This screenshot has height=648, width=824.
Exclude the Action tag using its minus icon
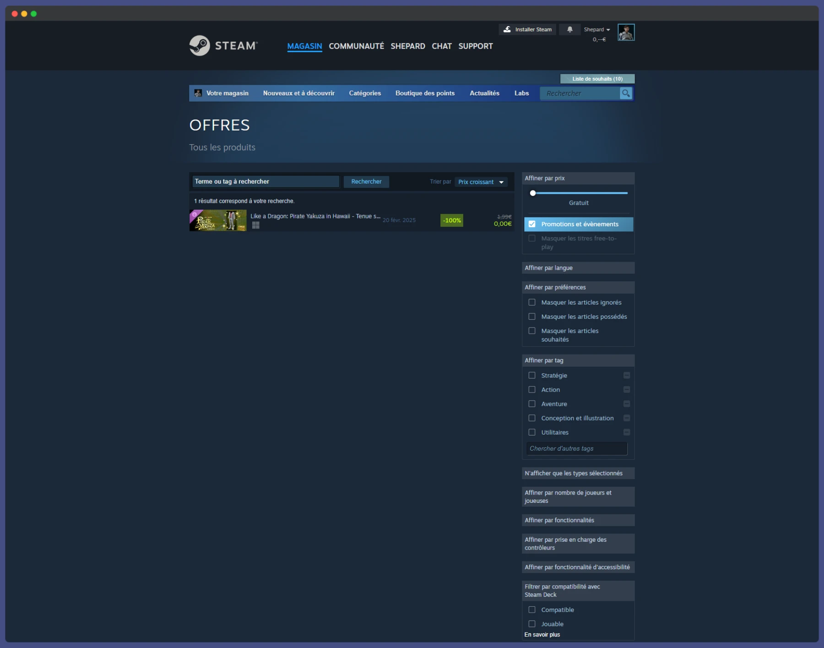(627, 390)
